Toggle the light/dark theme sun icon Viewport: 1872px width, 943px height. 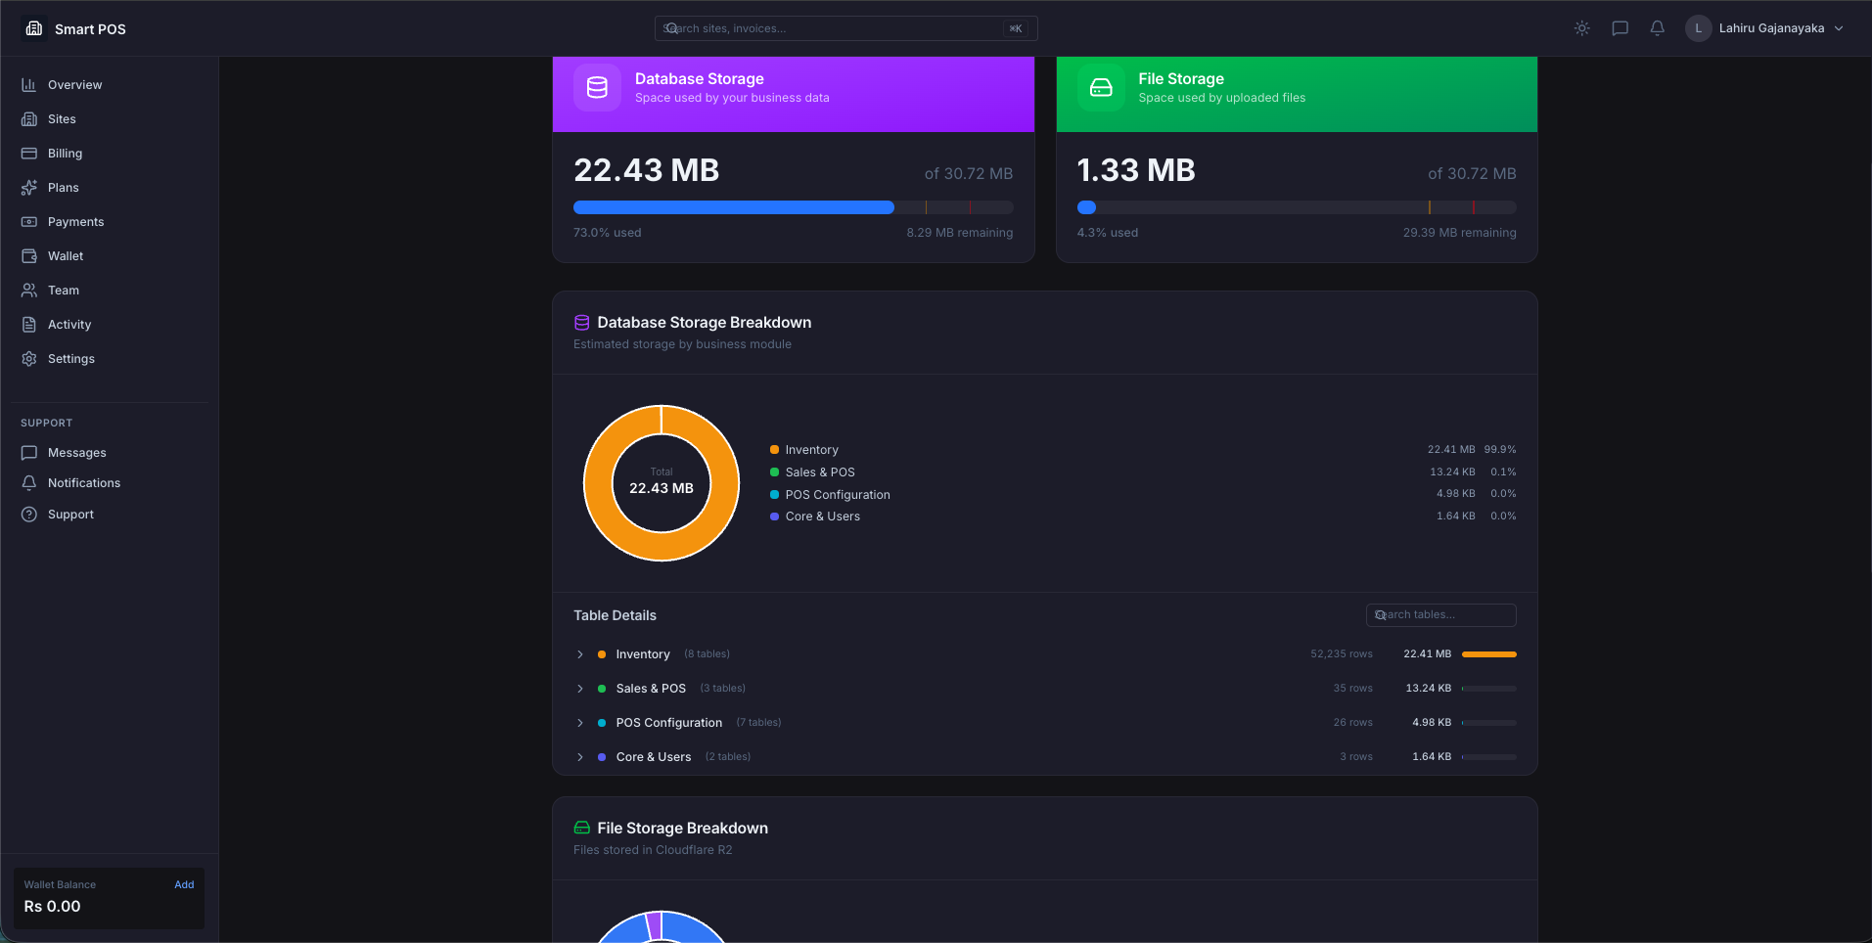[1581, 28]
